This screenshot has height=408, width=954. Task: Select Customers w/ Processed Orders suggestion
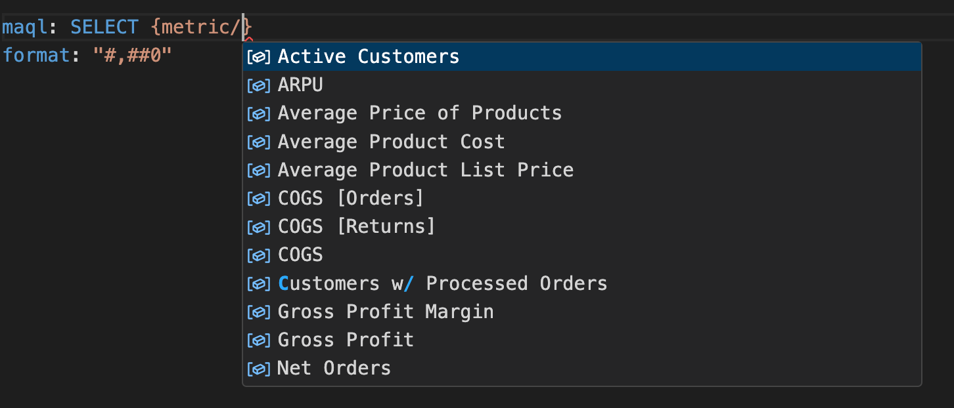442,283
